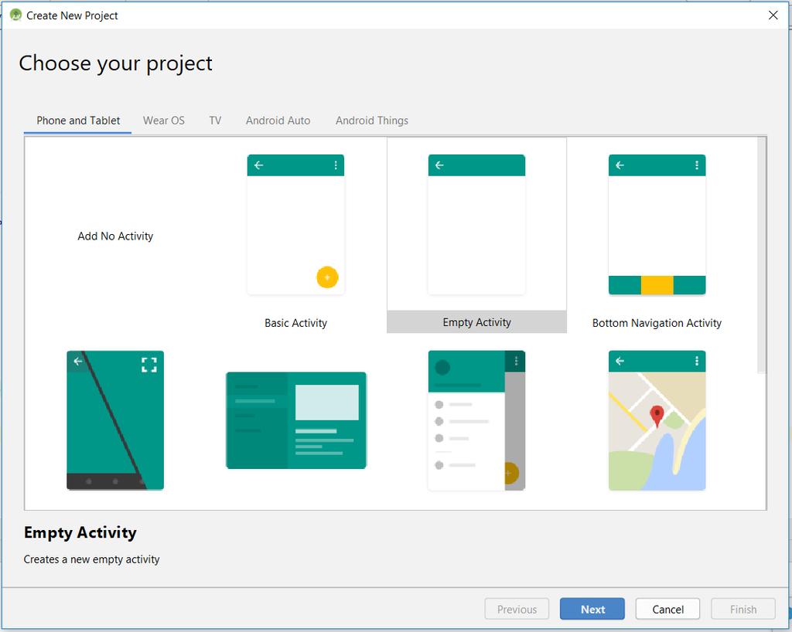This screenshot has width=792, height=632.
Task: Close the Create New Project dialog
Action: tap(773, 15)
